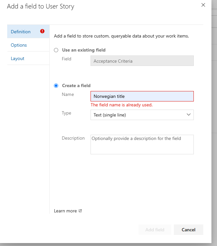The height and width of the screenshot is (246, 217).
Task: Open the Type dropdown showing Text (single line)
Action: pyautogui.click(x=142, y=115)
